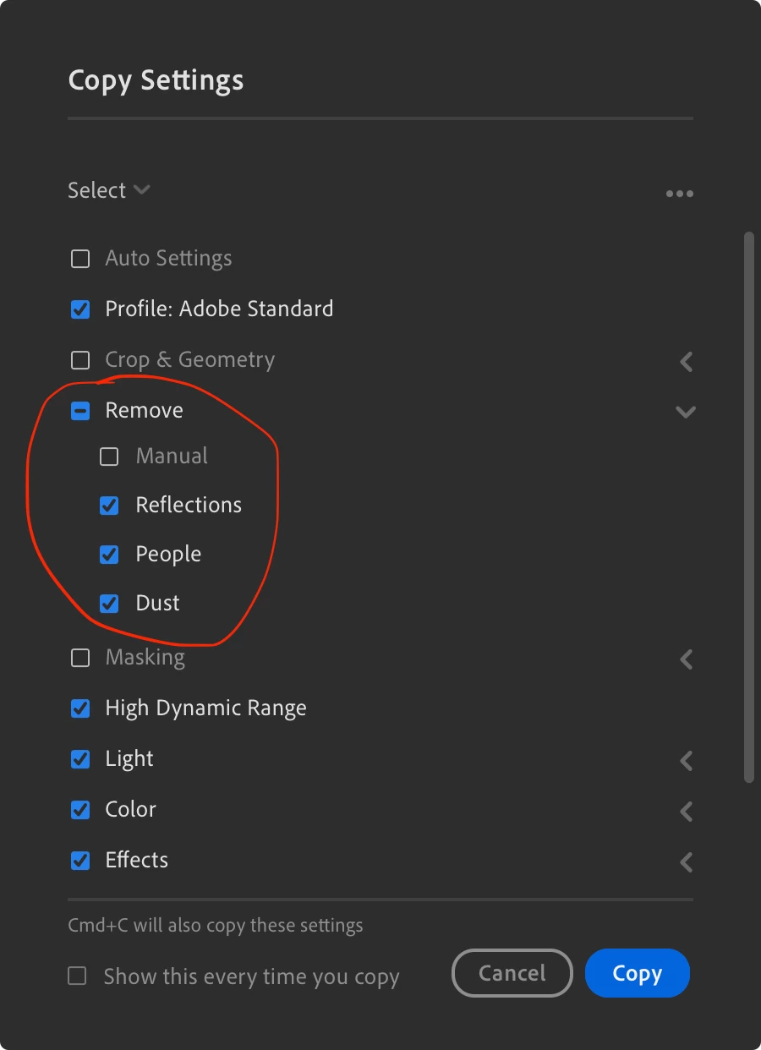Enable Show this every time you copy
Viewport: 761px width, 1050px height.
(x=77, y=976)
